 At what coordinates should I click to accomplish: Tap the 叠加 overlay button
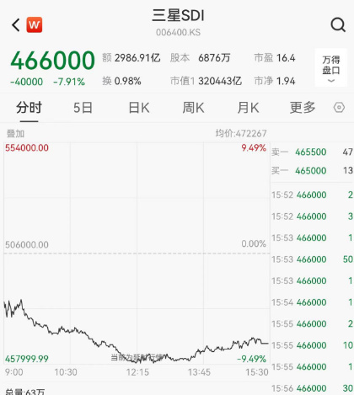(x=15, y=134)
